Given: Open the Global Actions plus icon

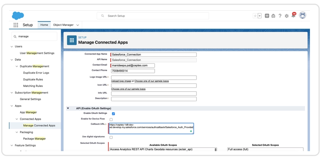Looking at the screenshot, I should (267, 16).
